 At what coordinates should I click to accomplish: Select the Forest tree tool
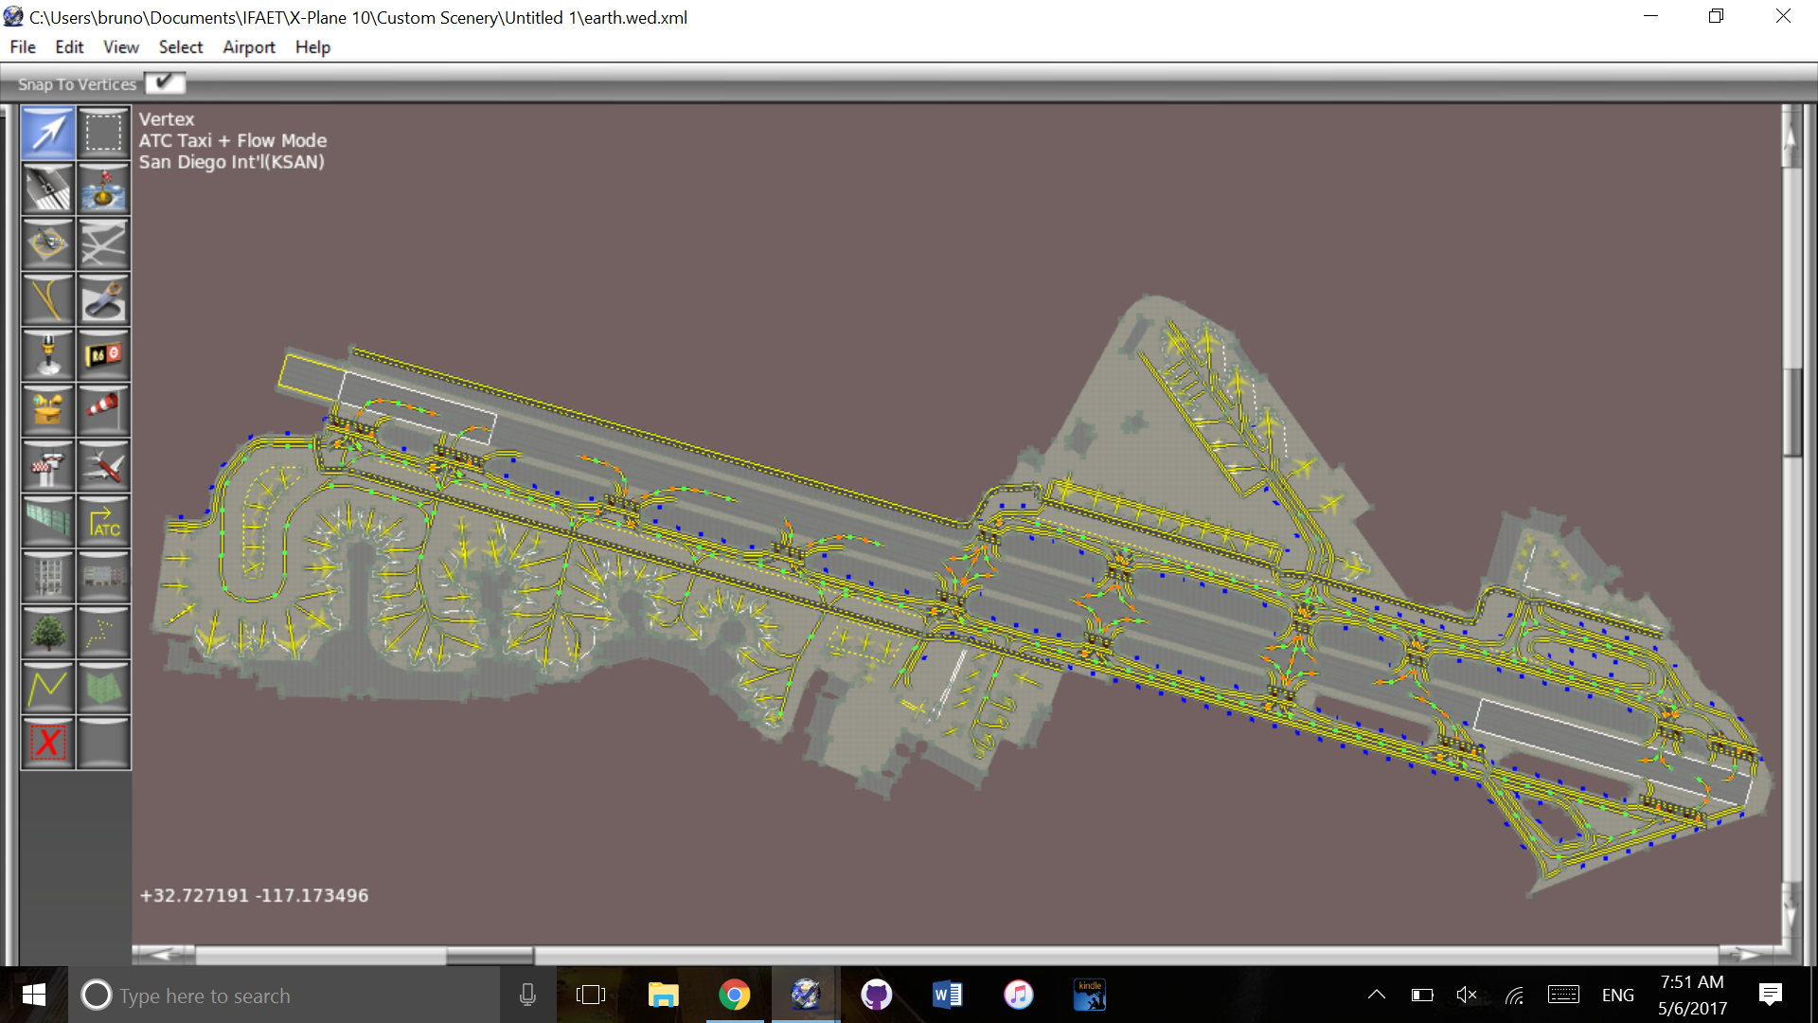[47, 632]
